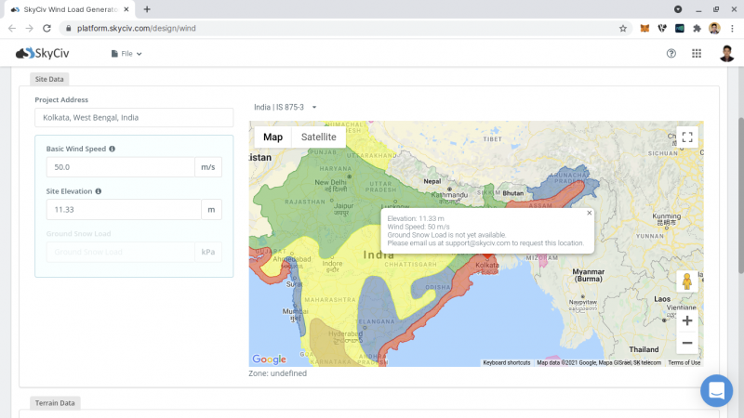744x418 pixels.
Task: Open the apps grid menu icon
Action: [697, 54]
